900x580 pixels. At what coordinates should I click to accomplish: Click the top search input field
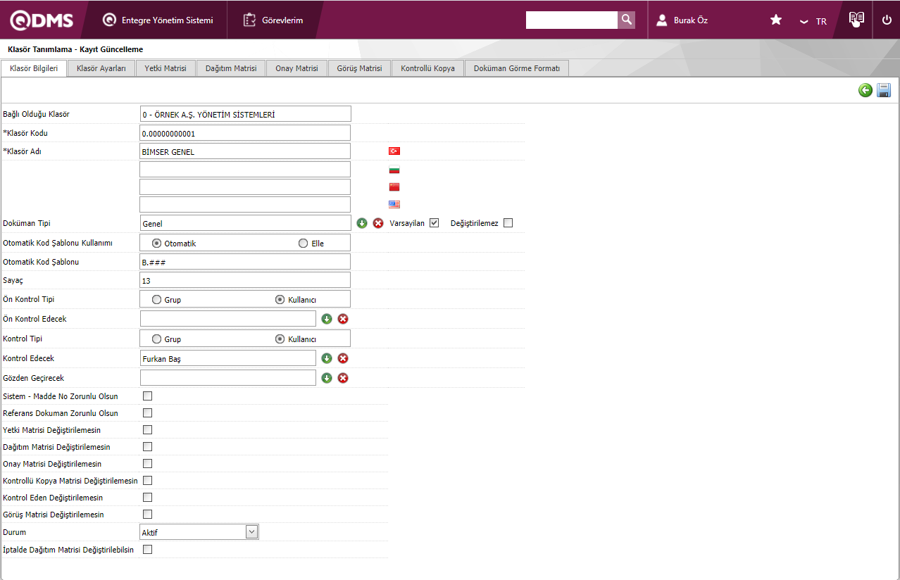click(x=572, y=20)
